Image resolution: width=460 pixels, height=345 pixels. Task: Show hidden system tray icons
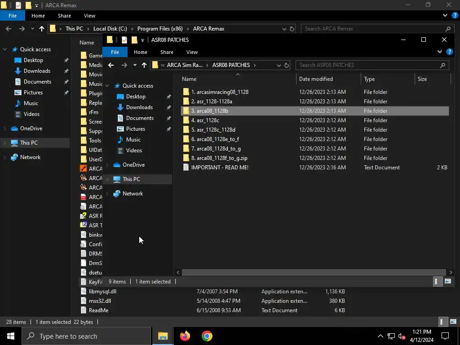point(380,336)
